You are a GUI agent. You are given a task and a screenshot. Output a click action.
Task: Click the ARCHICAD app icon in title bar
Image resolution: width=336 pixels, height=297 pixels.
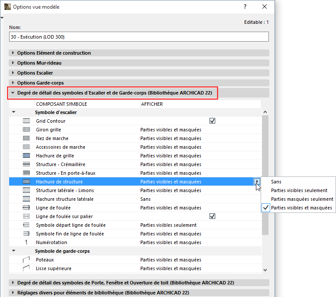click(x=7, y=7)
